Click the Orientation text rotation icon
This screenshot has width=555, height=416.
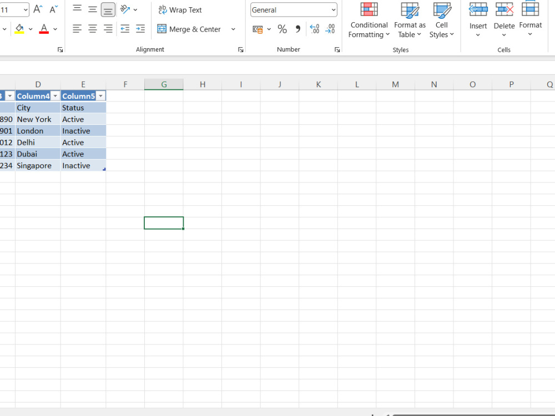coord(125,9)
